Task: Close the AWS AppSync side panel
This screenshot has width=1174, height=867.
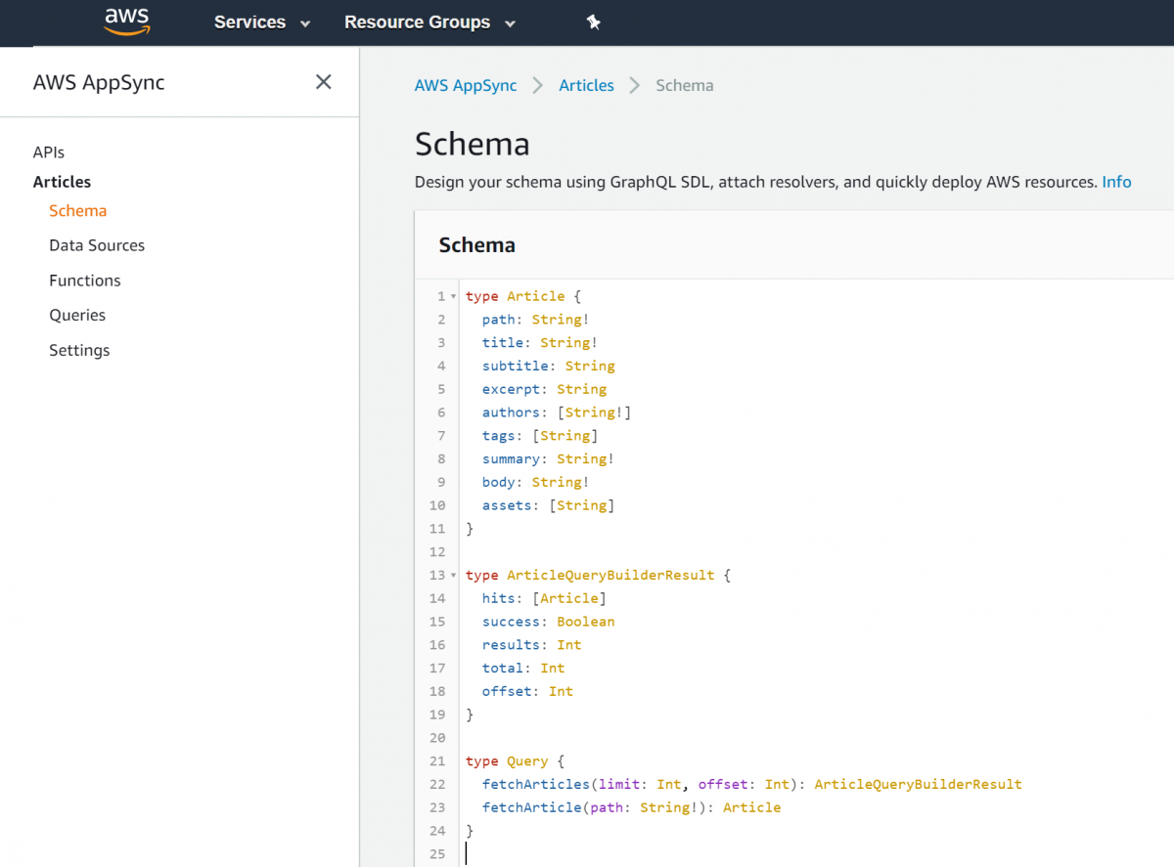Action: [x=323, y=82]
